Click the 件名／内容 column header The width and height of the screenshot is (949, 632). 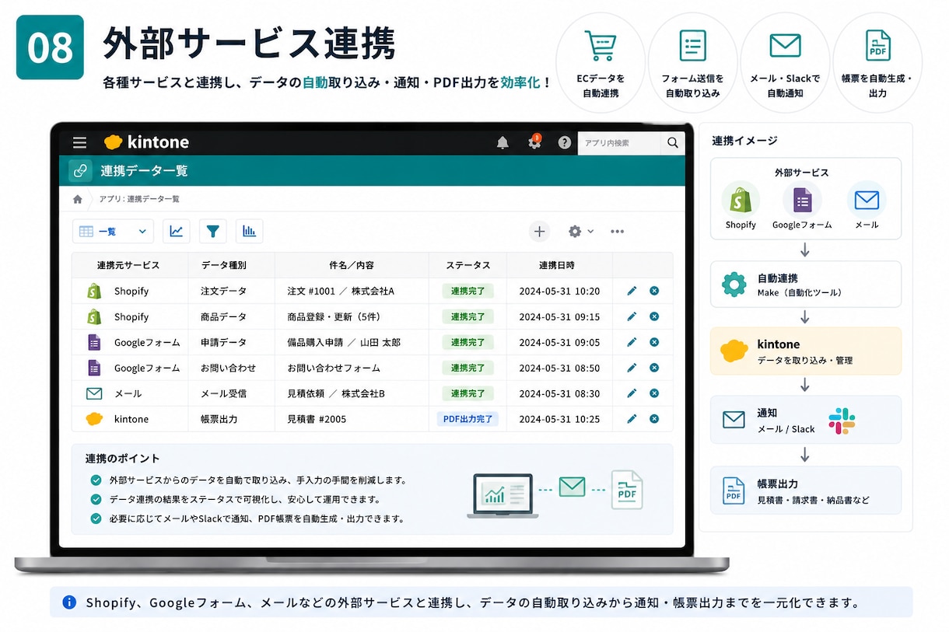point(352,265)
